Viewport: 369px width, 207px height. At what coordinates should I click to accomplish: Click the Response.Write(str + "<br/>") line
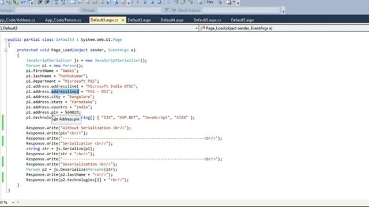coord(60,154)
